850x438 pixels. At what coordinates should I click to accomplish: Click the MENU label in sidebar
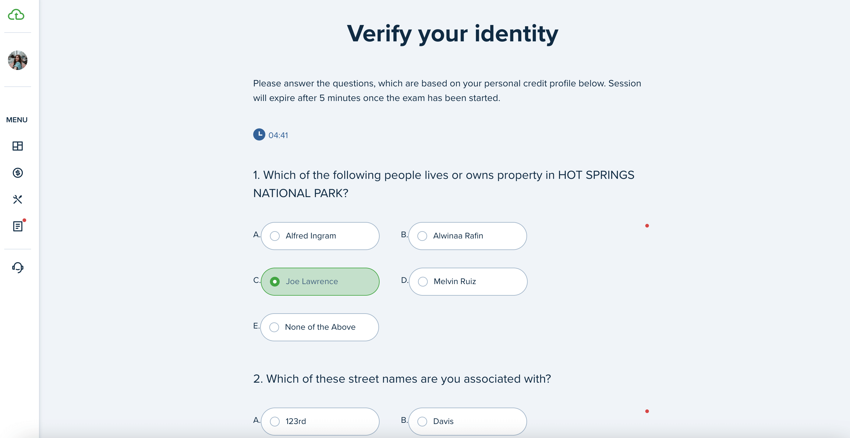pyautogui.click(x=17, y=120)
